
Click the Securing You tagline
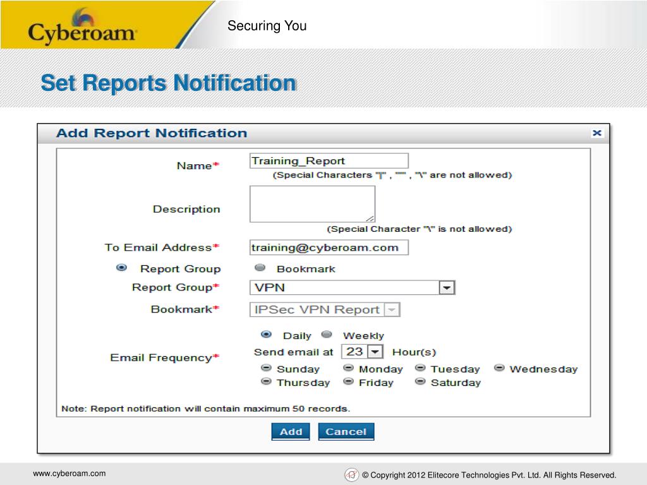[x=267, y=26]
